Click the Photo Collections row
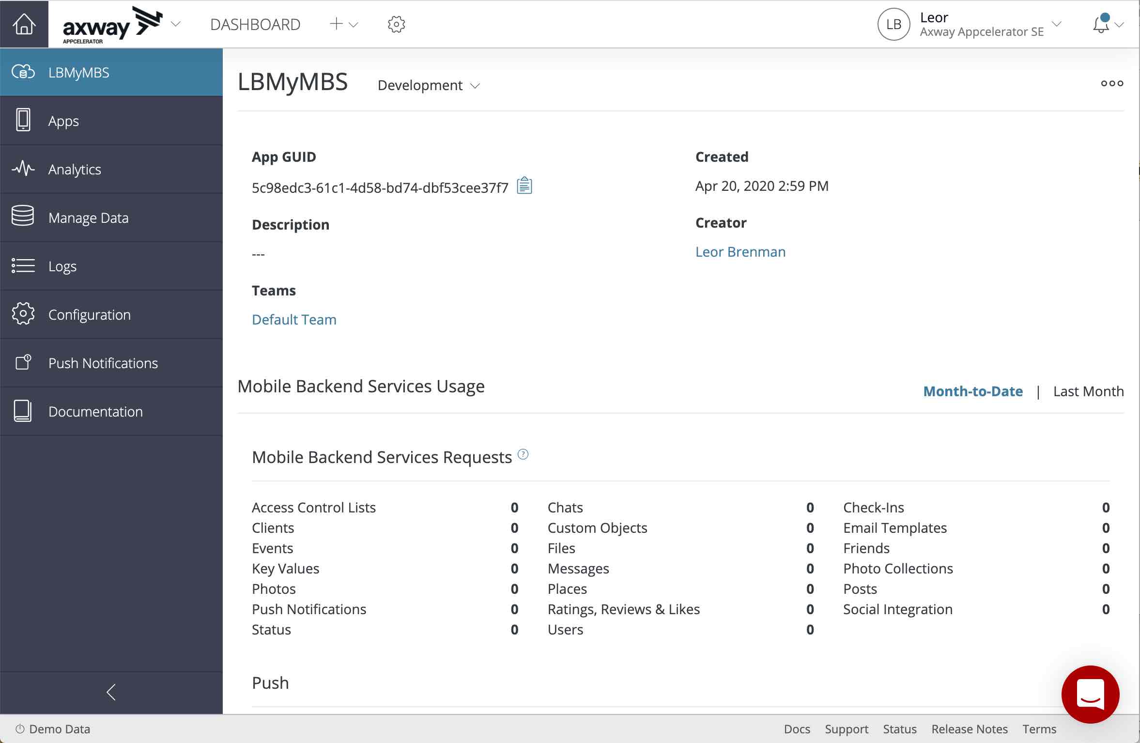Screen dimensions: 1140x743 click(976, 569)
